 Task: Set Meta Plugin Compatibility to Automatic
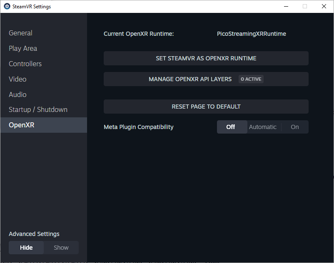(263, 127)
